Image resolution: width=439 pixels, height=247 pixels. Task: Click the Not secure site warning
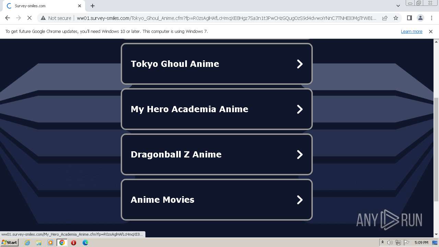tap(56, 18)
